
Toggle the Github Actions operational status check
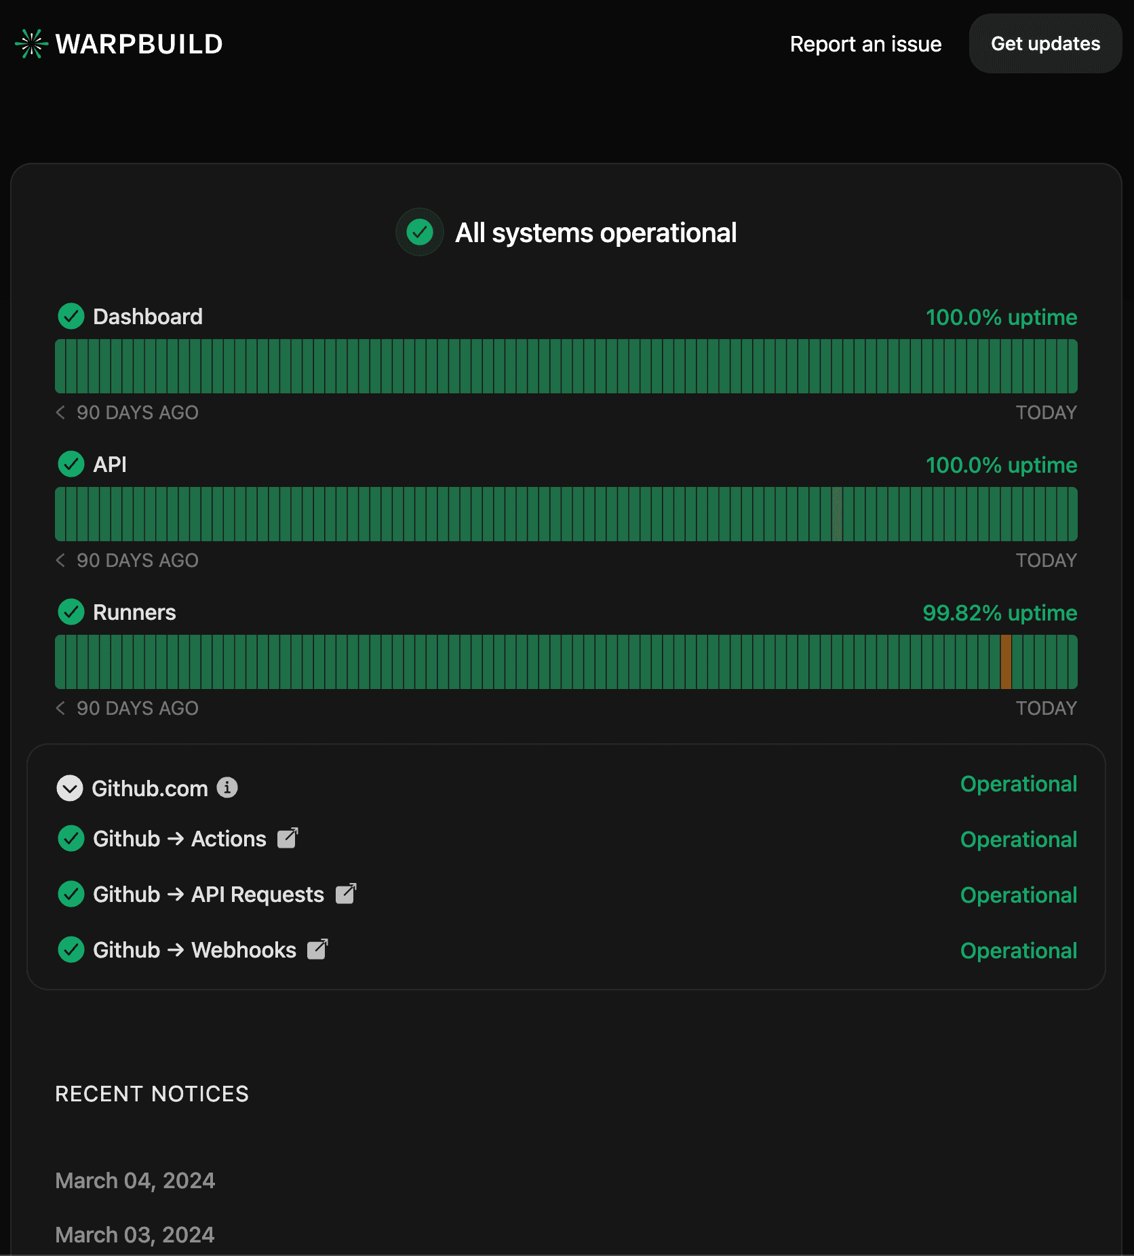71,838
